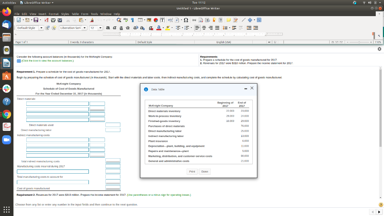The height and width of the screenshot is (216, 384).
Task: Open the Format menu
Action: 54,14
